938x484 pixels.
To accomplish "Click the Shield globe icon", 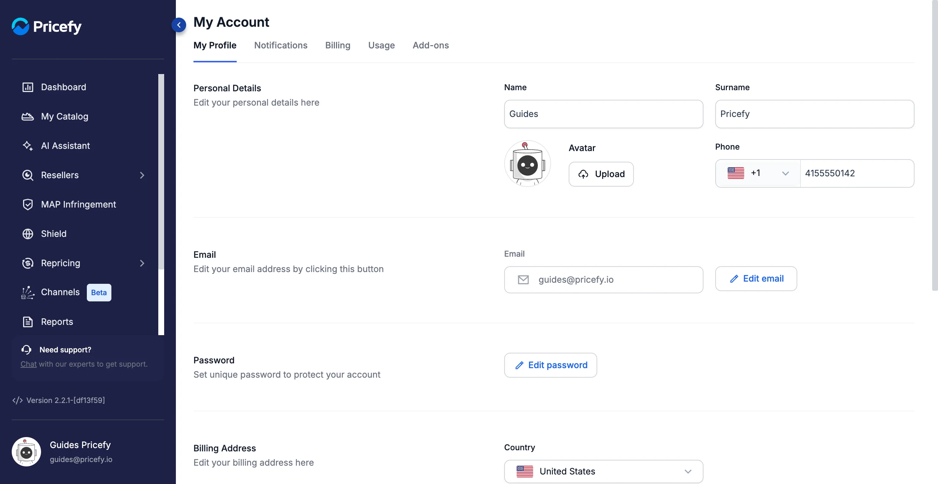I will [28, 234].
